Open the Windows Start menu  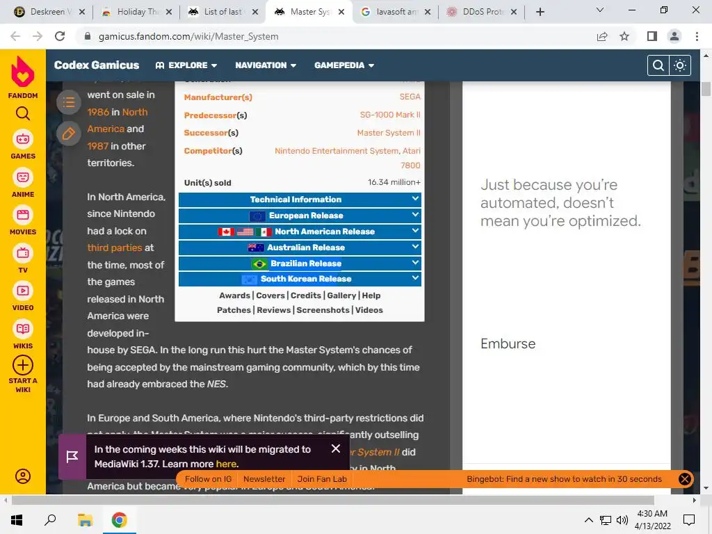(17, 520)
